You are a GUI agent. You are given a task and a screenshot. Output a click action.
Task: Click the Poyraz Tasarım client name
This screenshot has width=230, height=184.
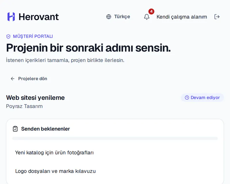24,106
